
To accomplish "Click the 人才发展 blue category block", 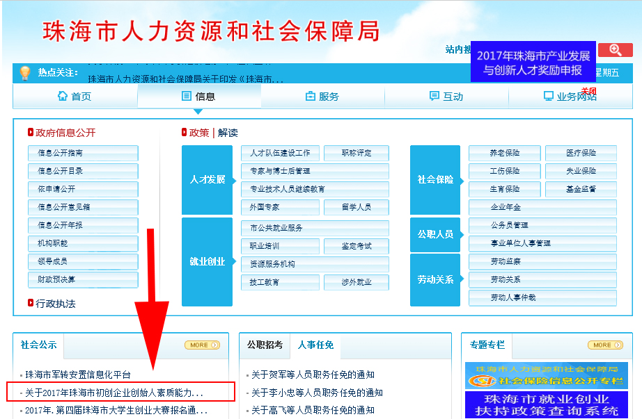I will point(207,179).
